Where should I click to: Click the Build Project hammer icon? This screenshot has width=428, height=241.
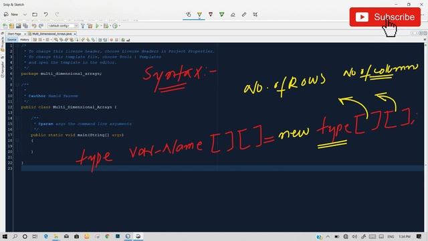(x=83, y=25)
